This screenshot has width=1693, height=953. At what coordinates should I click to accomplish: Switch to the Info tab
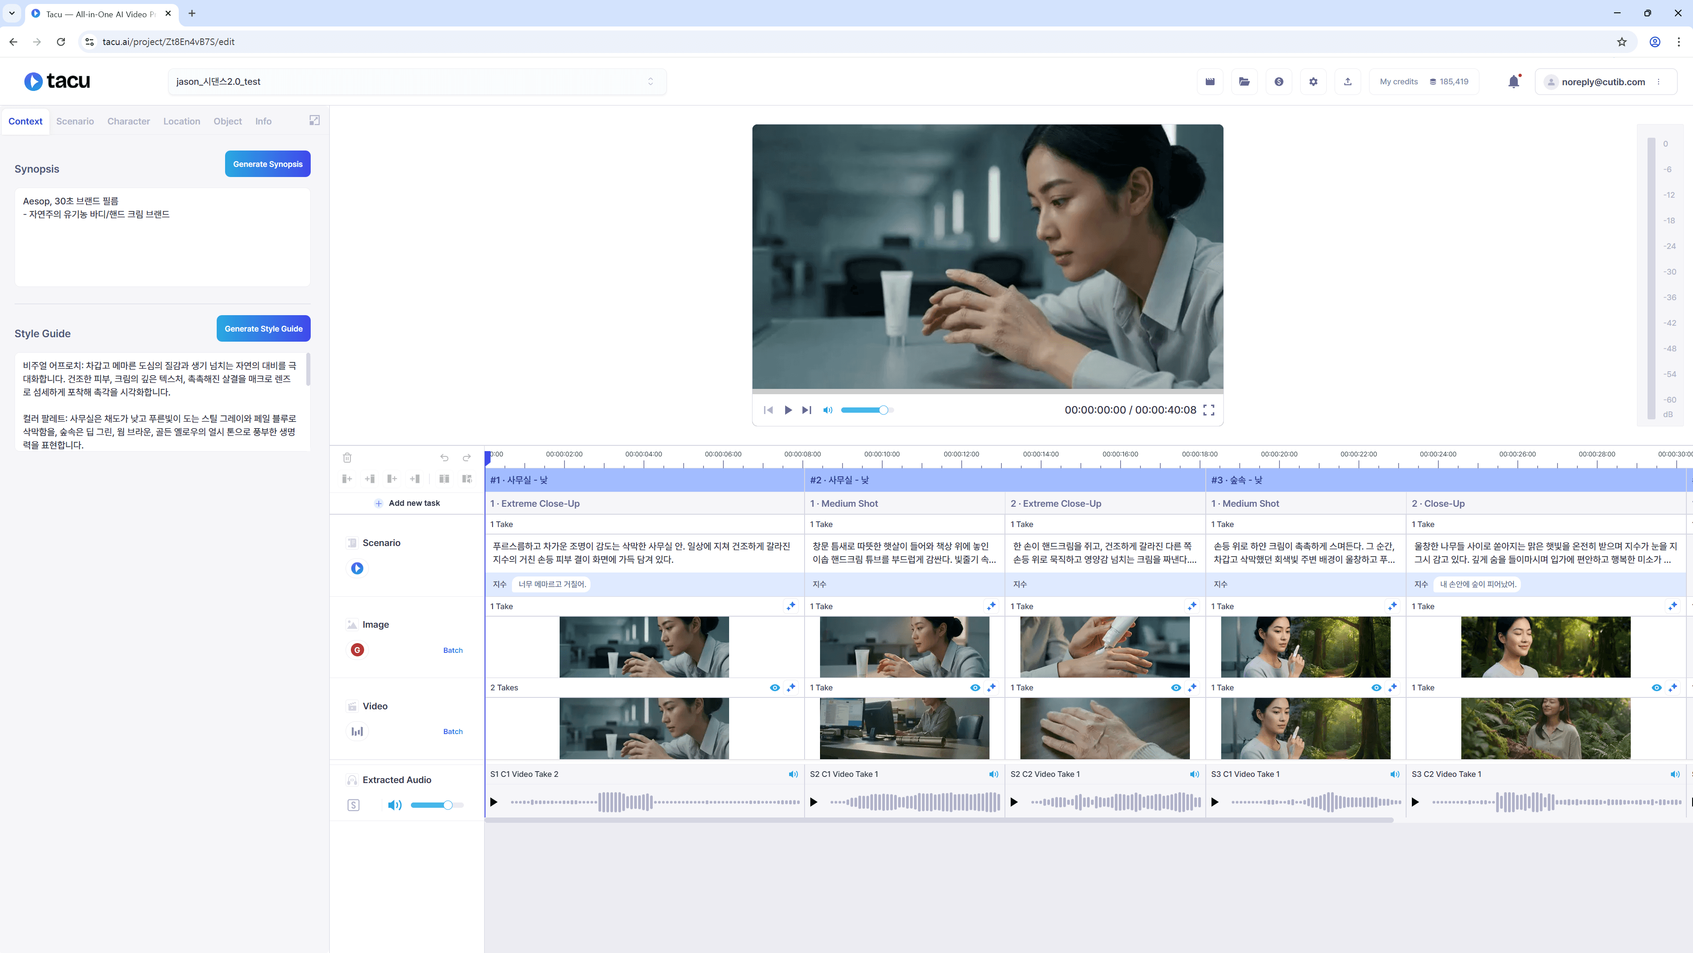coord(263,121)
